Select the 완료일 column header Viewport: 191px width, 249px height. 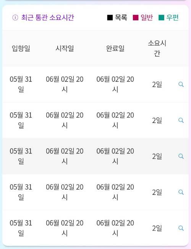(x=115, y=48)
